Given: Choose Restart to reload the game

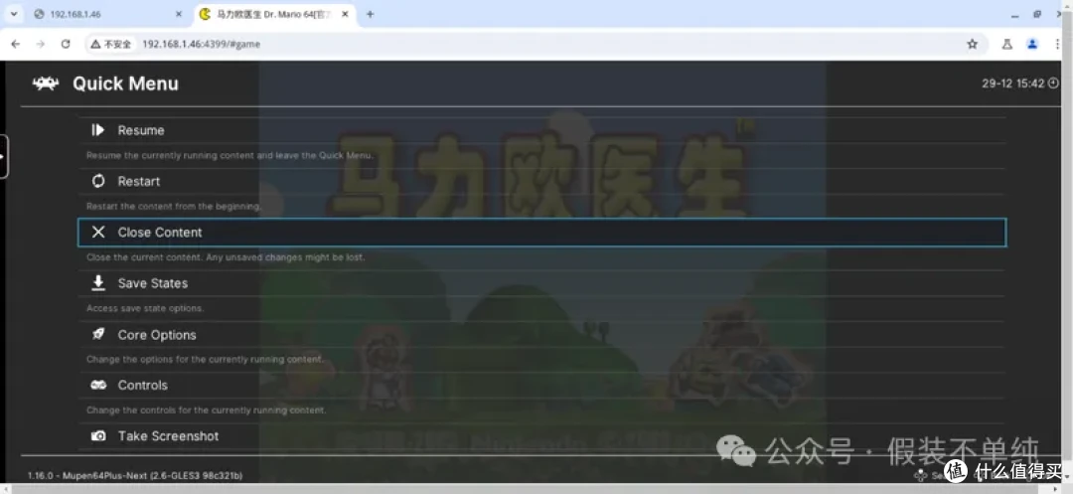Looking at the screenshot, I should click(x=542, y=181).
